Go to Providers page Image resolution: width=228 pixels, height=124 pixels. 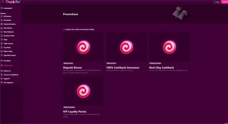[x=7, y=61]
